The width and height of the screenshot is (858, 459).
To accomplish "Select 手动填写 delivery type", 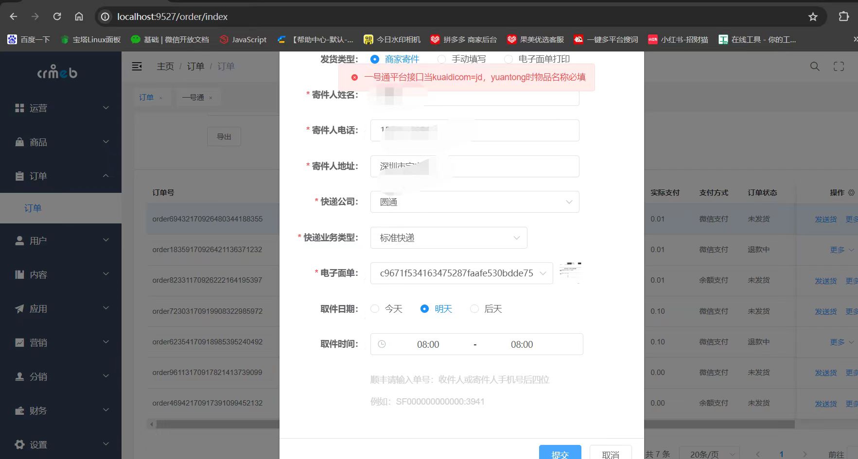I will [x=462, y=59].
